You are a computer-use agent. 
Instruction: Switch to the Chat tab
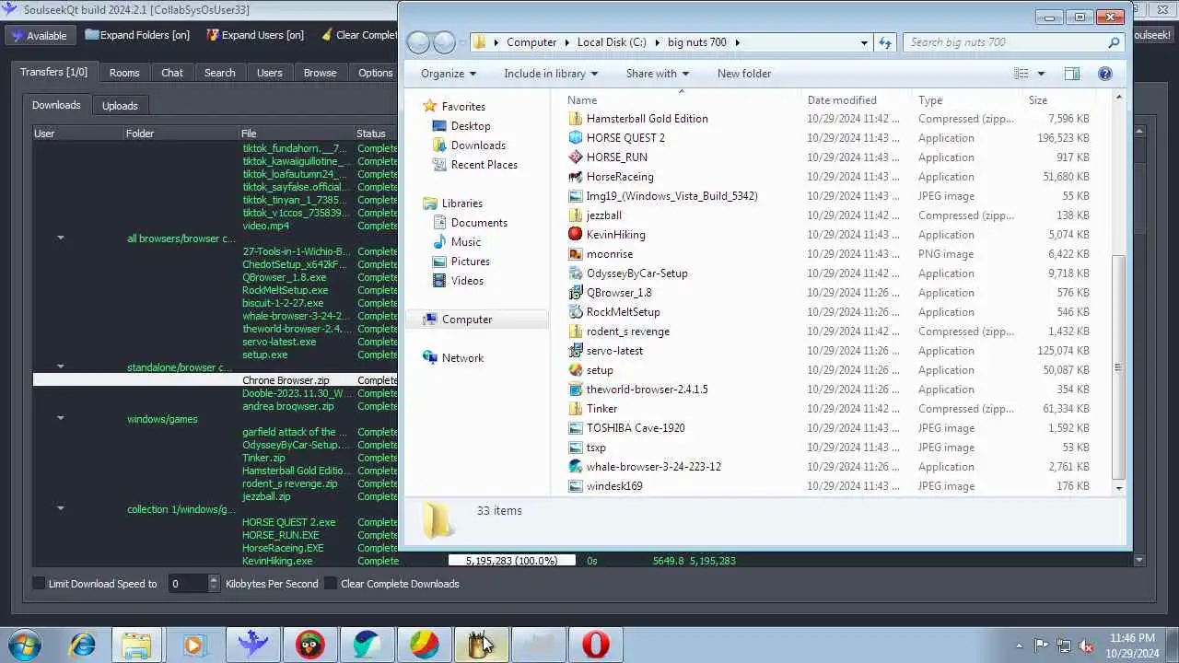172,73
